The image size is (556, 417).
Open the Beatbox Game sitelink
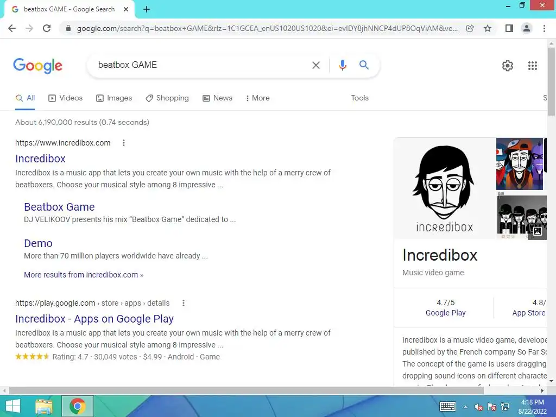[x=59, y=207]
